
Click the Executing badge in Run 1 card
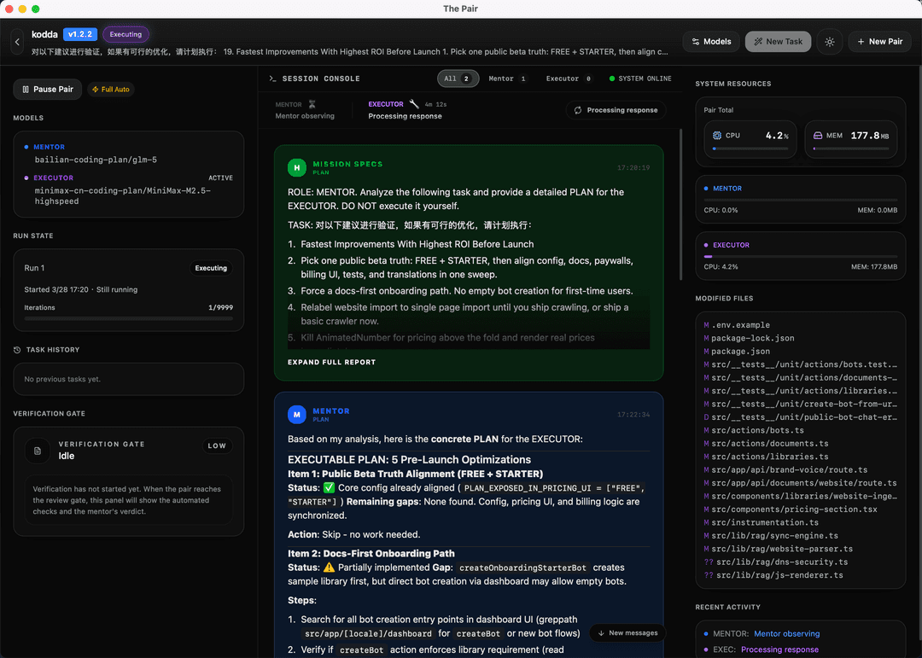[x=211, y=268]
